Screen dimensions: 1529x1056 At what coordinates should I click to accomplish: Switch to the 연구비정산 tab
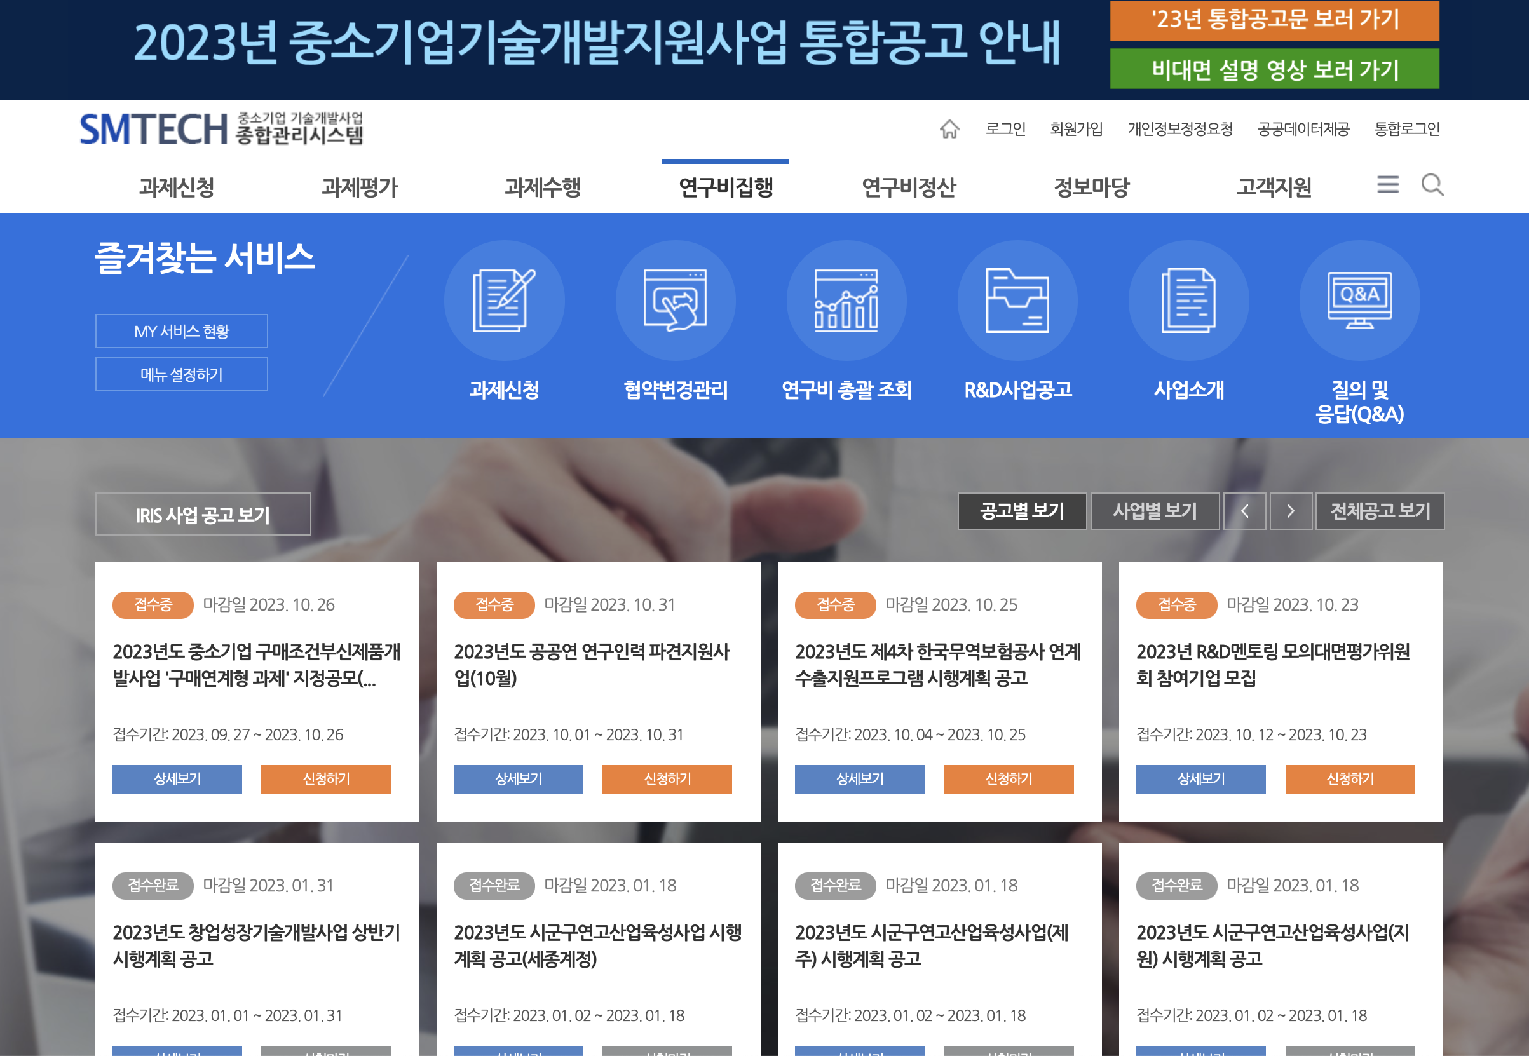pyautogui.click(x=910, y=187)
